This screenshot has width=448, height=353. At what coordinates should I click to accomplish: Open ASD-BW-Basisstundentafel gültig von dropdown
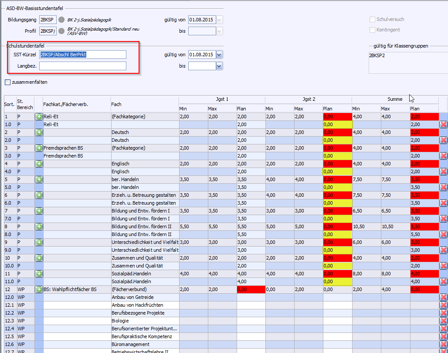219,20
